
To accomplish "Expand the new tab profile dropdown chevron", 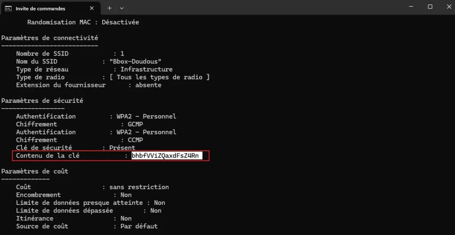I will 122,8.
